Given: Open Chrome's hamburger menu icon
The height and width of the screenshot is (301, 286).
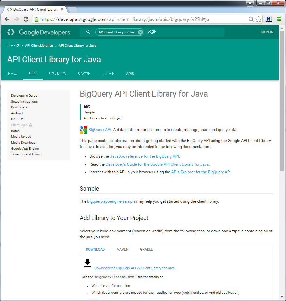Looking at the screenshot, I should [279, 19].
